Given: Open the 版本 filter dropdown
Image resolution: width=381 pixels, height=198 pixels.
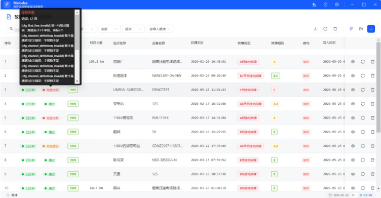Looking at the screenshot, I should coord(133,29).
